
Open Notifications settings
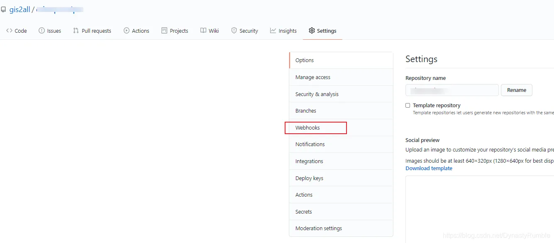tap(341, 144)
